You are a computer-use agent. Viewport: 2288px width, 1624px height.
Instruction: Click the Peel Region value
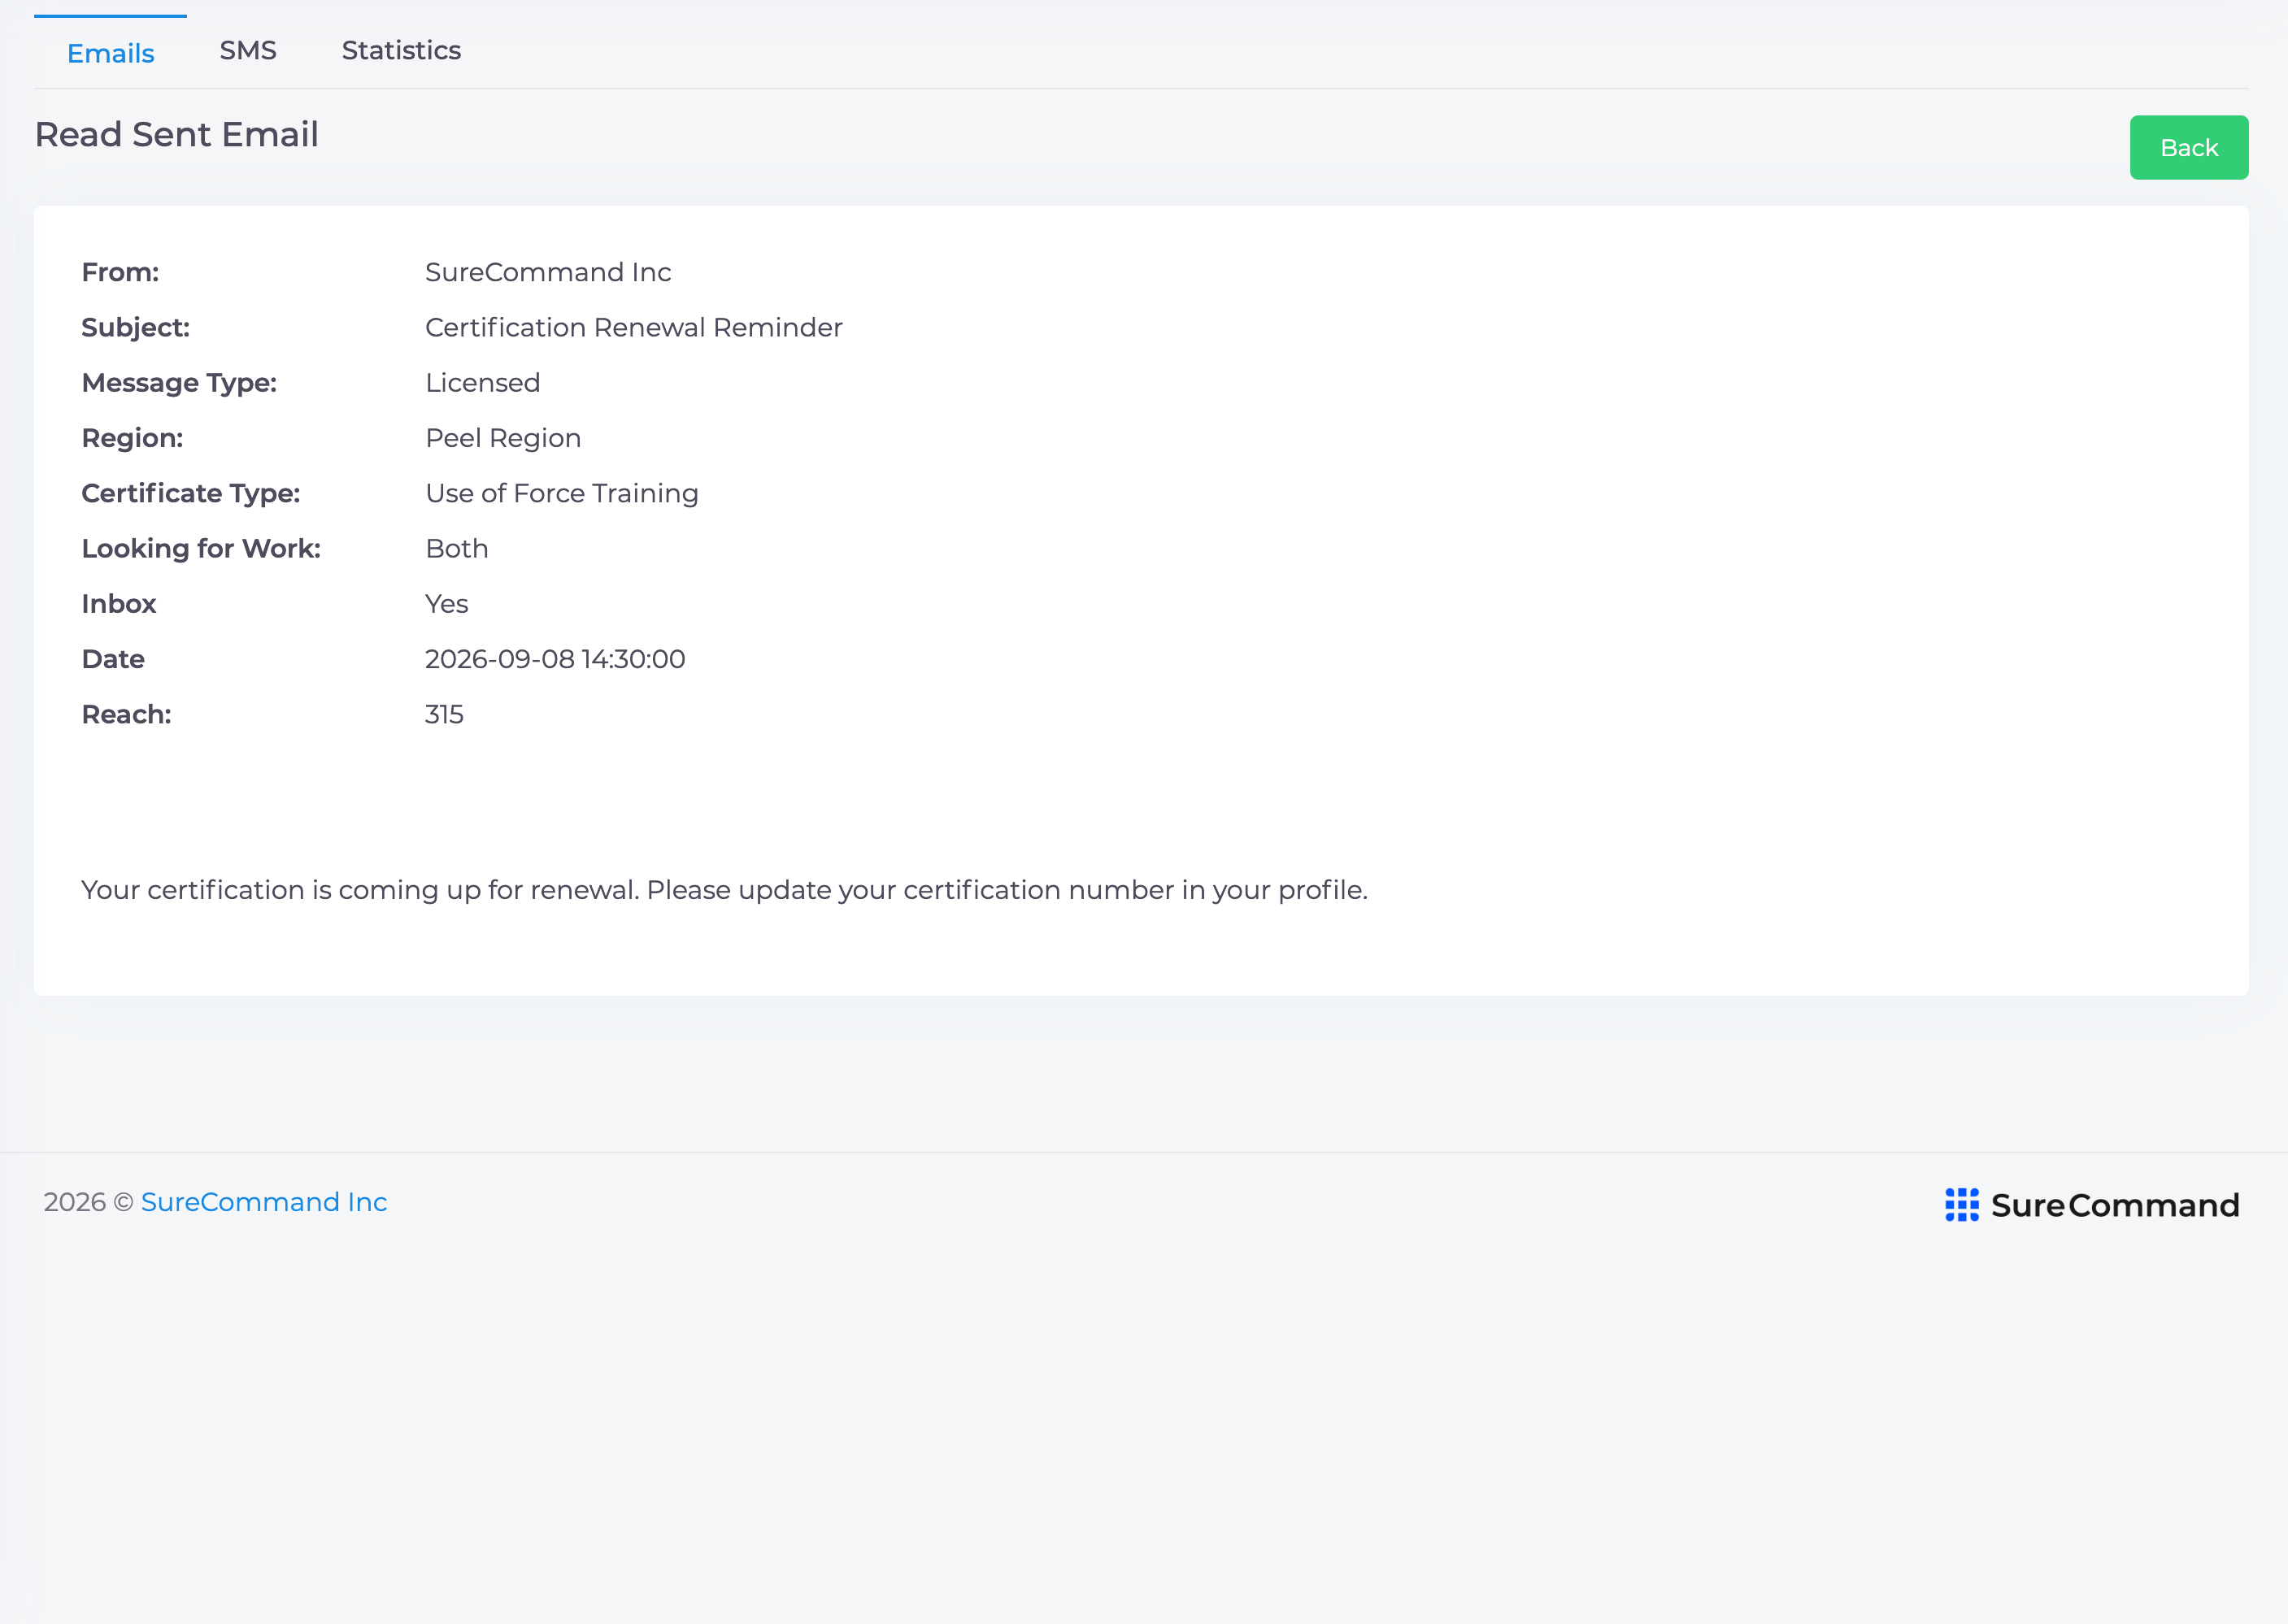coord(502,438)
